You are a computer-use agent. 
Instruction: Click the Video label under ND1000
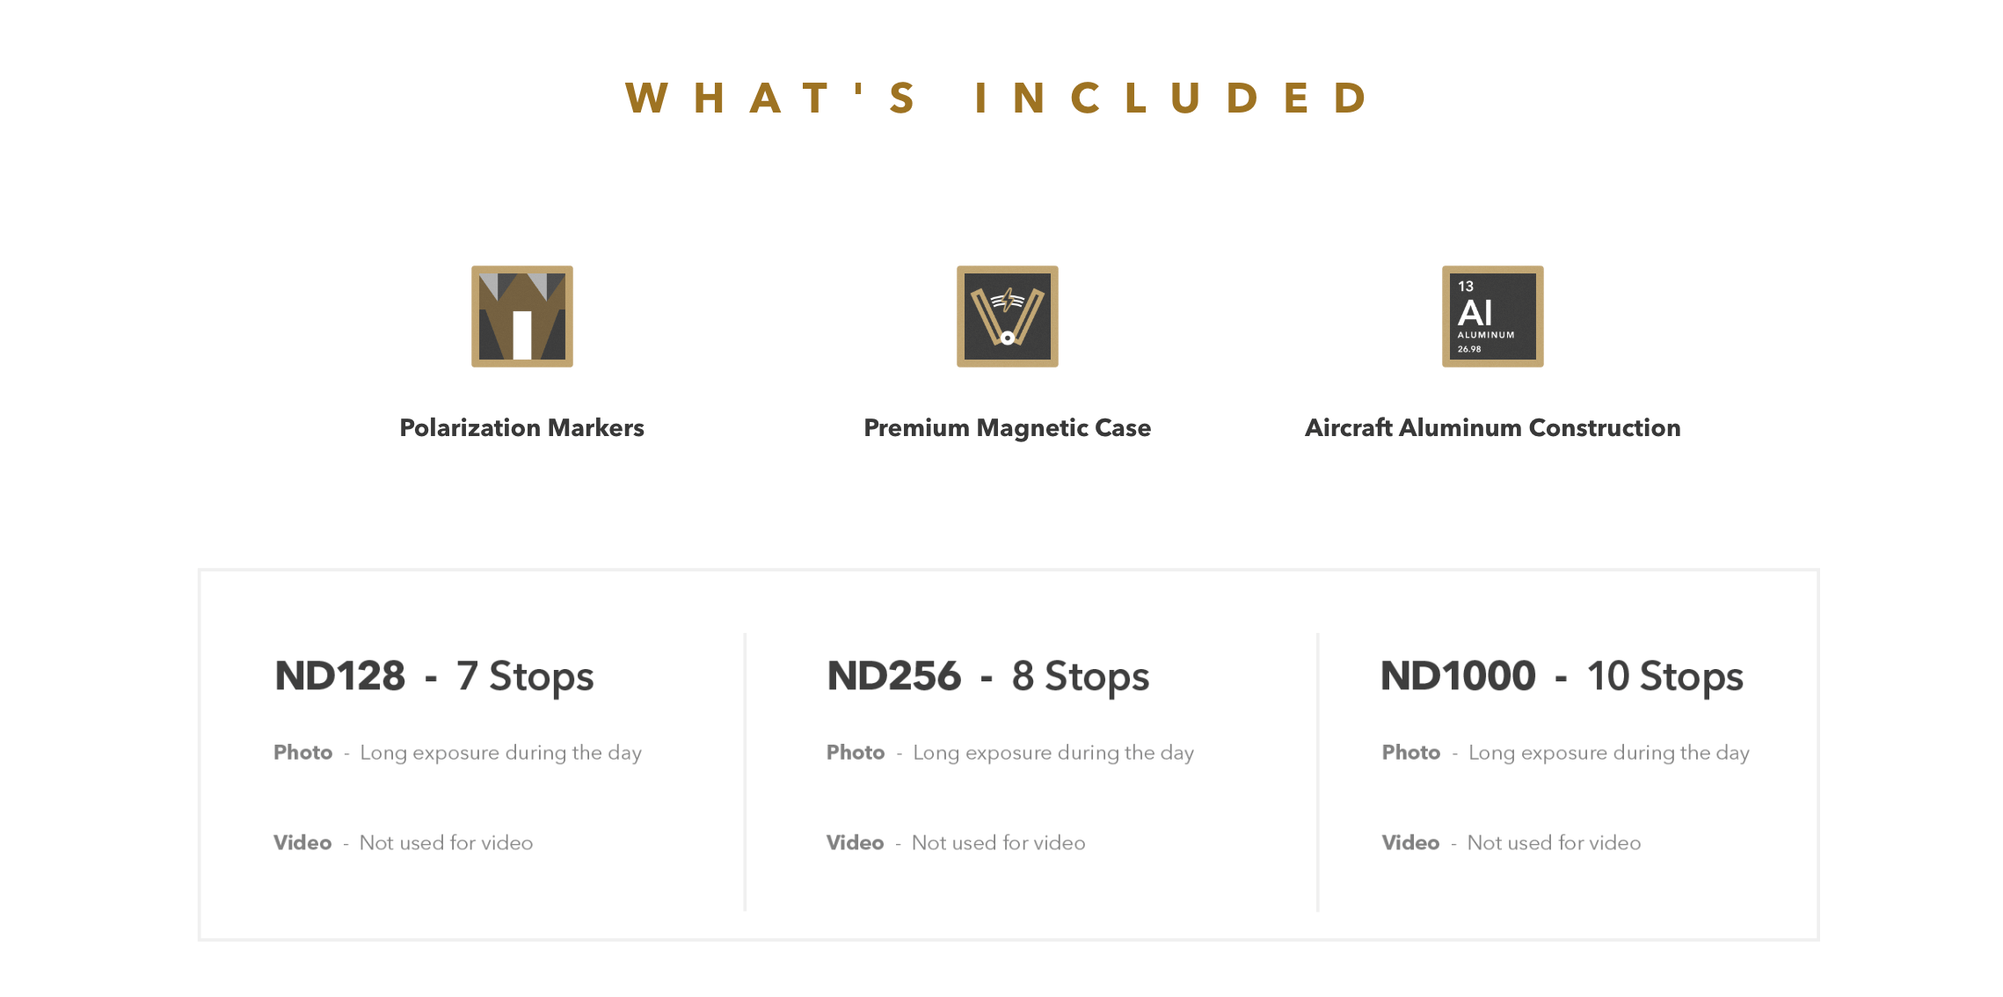[1410, 842]
